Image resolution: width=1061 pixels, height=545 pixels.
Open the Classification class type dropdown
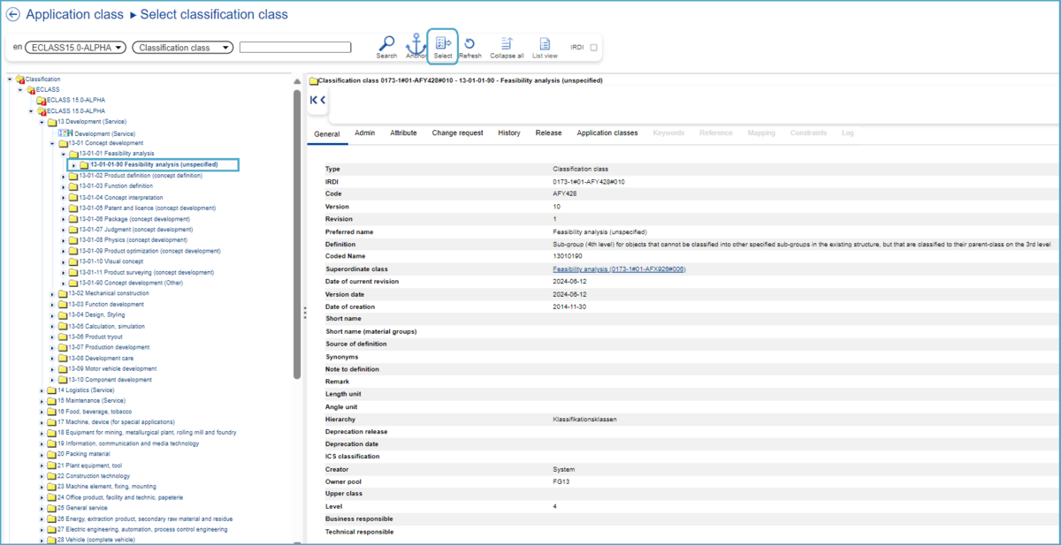pos(183,48)
